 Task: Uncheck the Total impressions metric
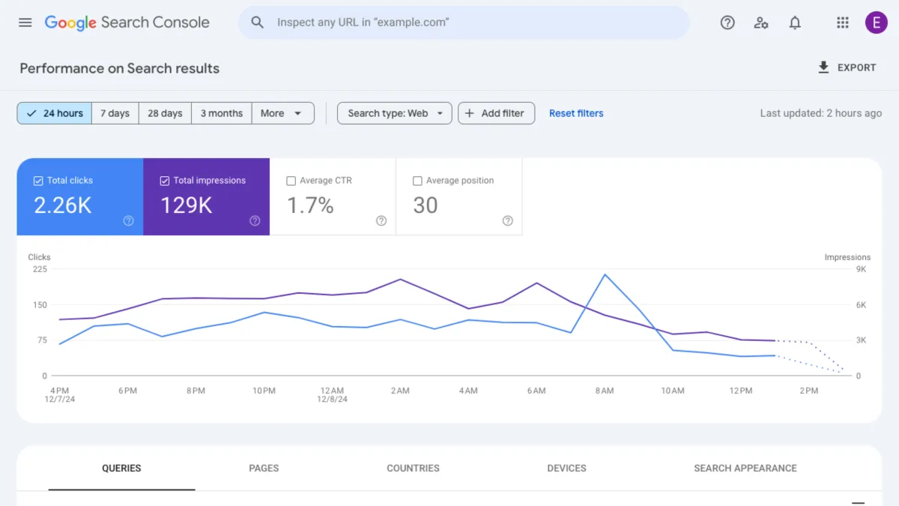[x=164, y=180]
